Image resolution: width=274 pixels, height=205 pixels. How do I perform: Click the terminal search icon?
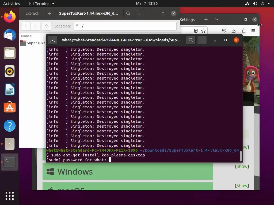pos(191,40)
